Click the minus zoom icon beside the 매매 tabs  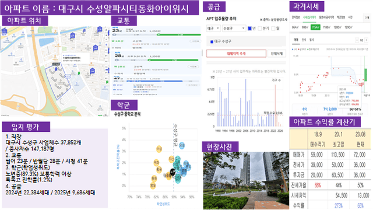pos(357,40)
